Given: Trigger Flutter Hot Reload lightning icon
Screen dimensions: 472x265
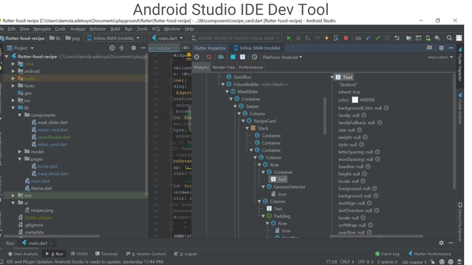Looking at the screenshot, I should pos(326,38).
